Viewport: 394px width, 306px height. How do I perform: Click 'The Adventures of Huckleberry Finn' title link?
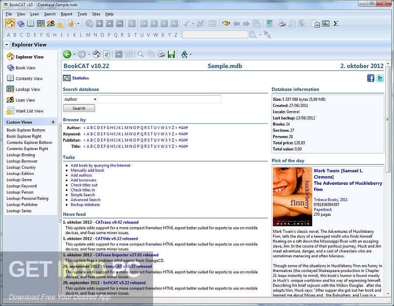(348, 186)
